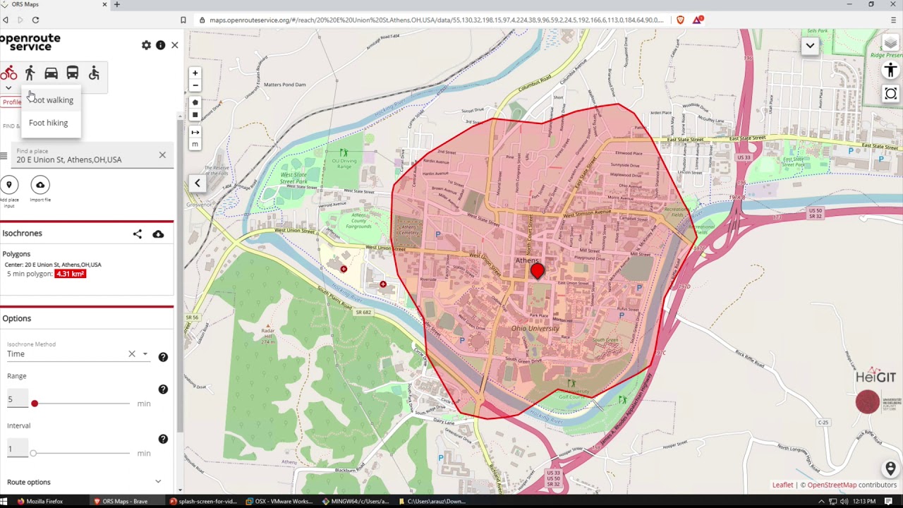Clear the Isochrone Method selection
The height and width of the screenshot is (508, 903).
pos(131,353)
